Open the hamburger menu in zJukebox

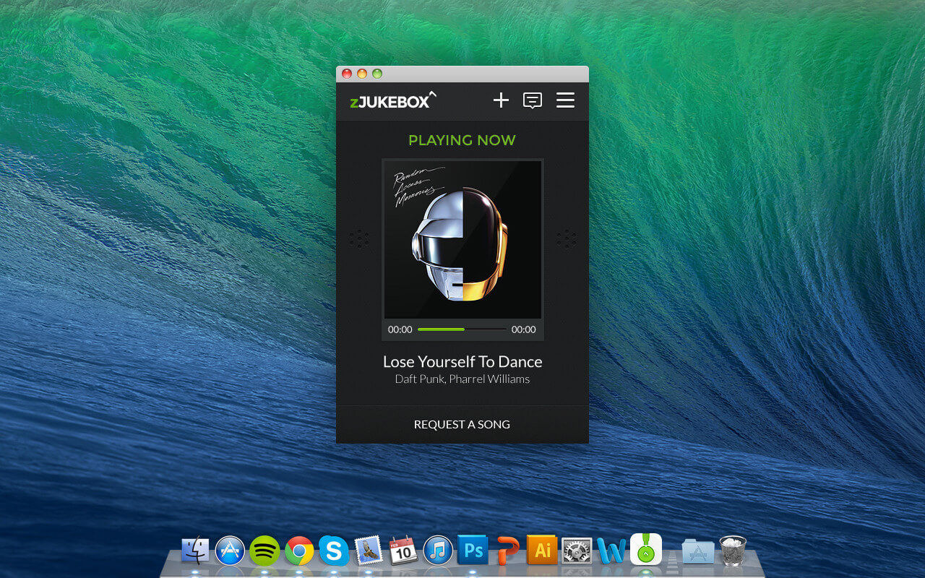[565, 100]
